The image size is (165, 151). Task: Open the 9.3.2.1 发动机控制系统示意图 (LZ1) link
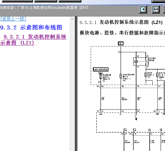pyautogui.click(x=33, y=40)
